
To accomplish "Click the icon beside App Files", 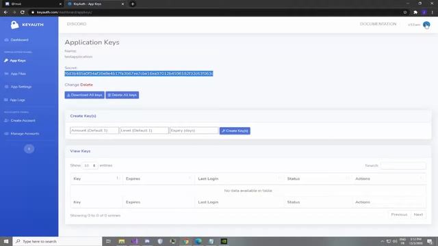I will pos(6,74).
